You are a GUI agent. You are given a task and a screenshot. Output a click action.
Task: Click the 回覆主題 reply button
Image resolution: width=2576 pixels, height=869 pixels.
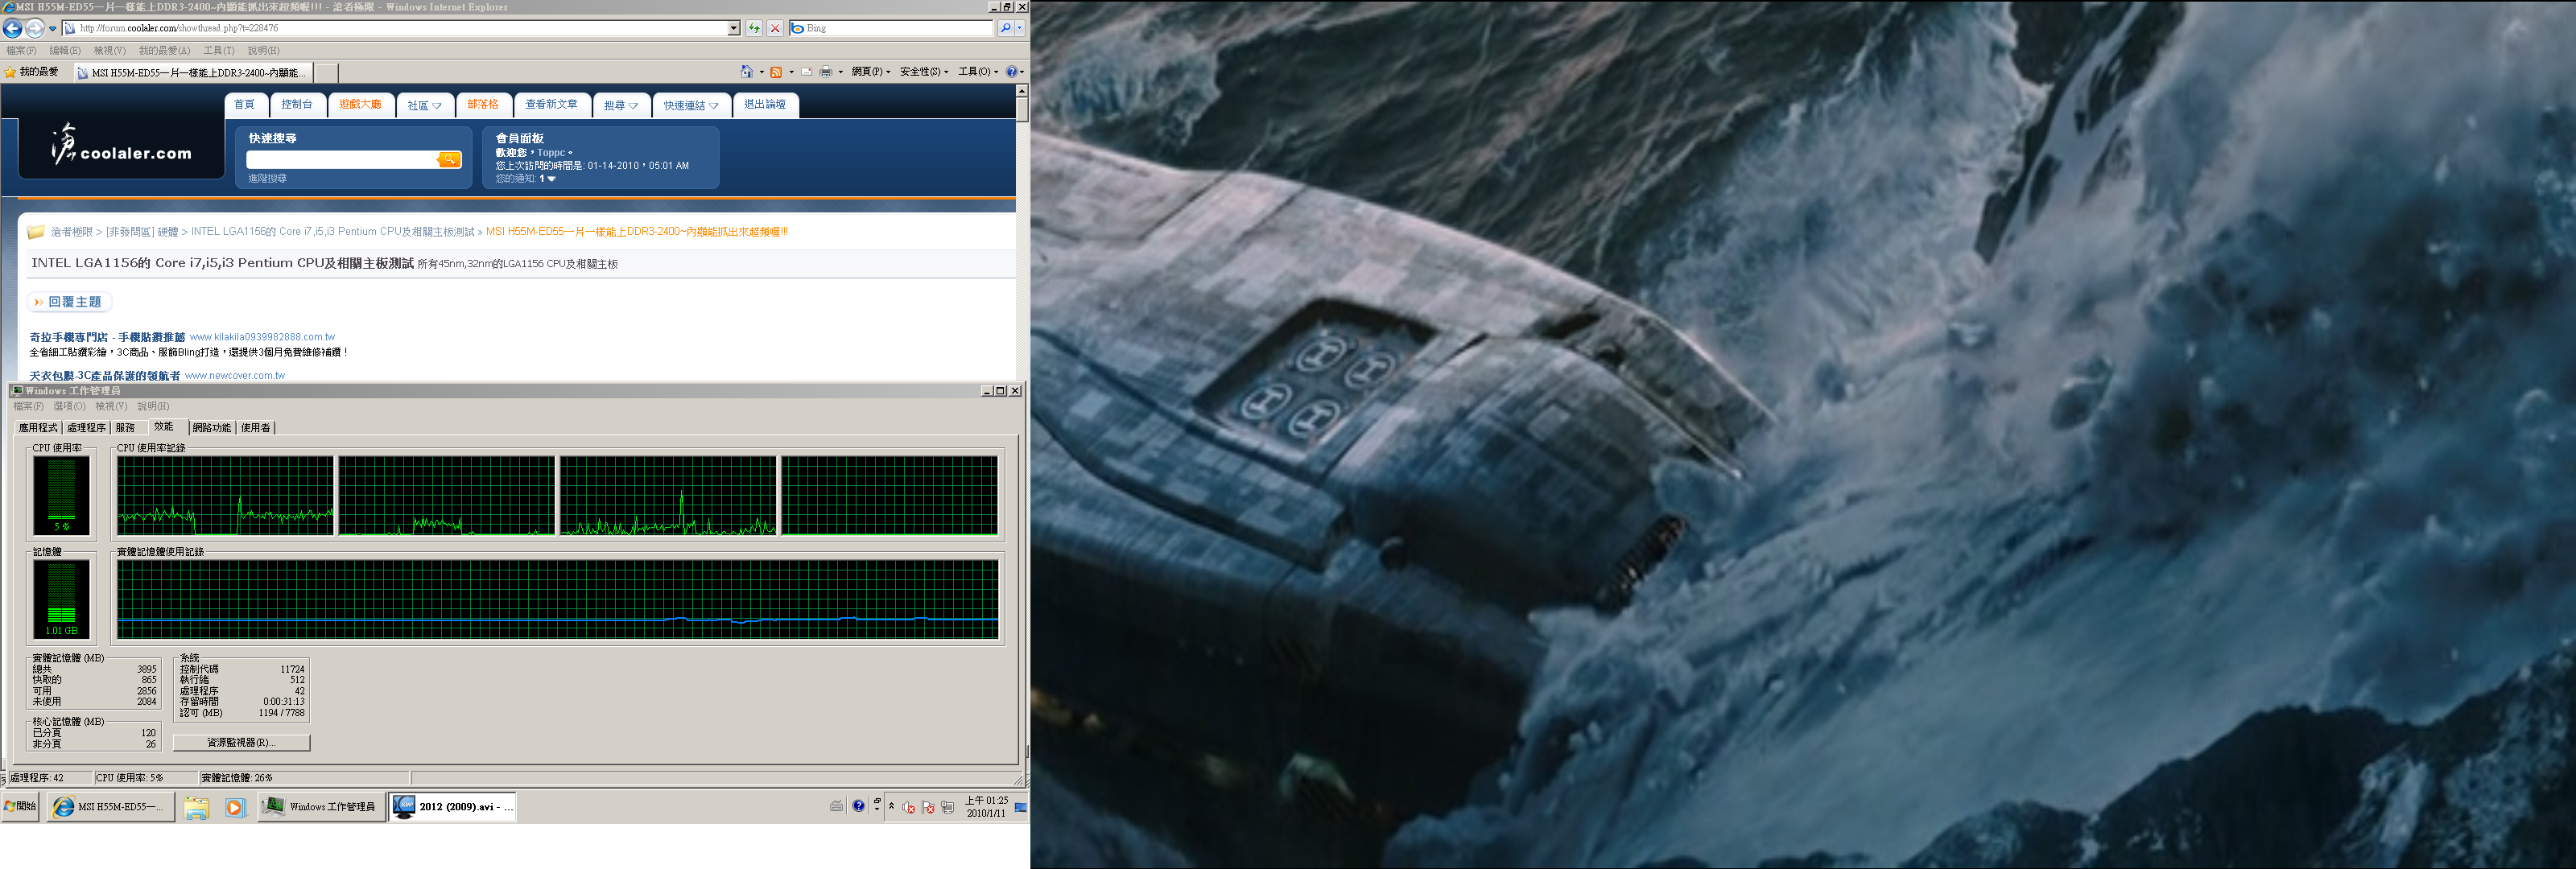(69, 302)
